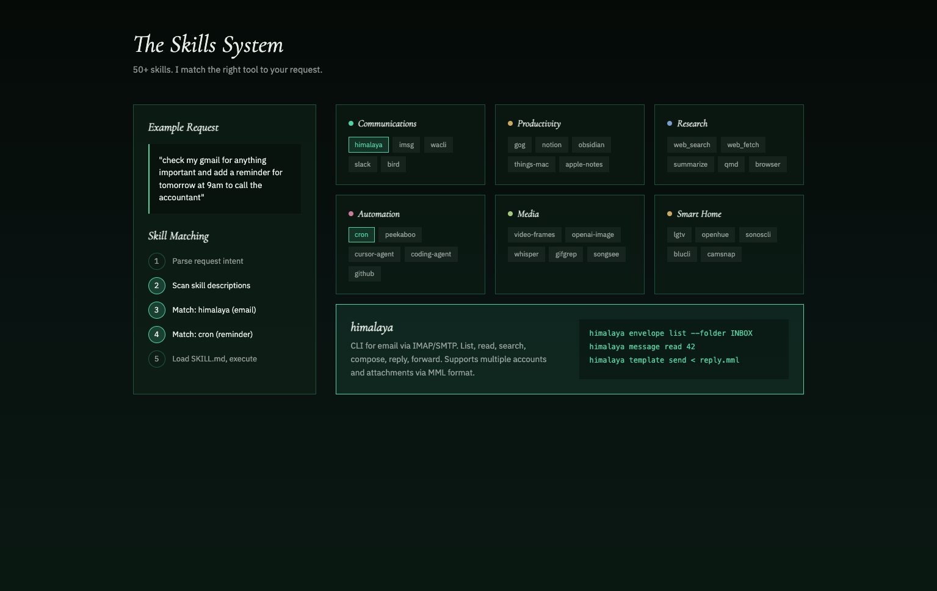
Task: Click step 3 'Match: himalaya (email)' circle
Action: click(156, 310)
